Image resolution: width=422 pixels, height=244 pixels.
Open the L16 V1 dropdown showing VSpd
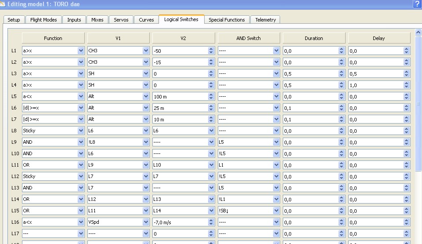[146, 222]
